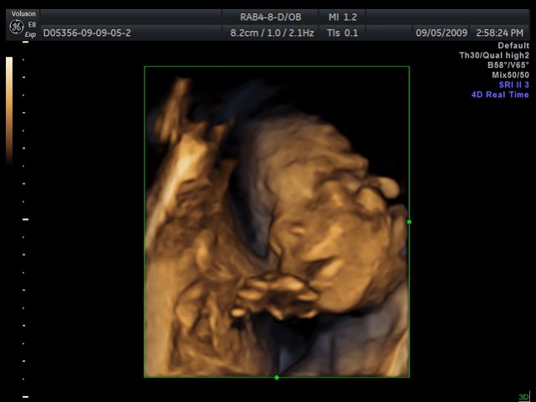Click the MI 1.2 readout
Screen dimensions: 536x402
(343, 17)
